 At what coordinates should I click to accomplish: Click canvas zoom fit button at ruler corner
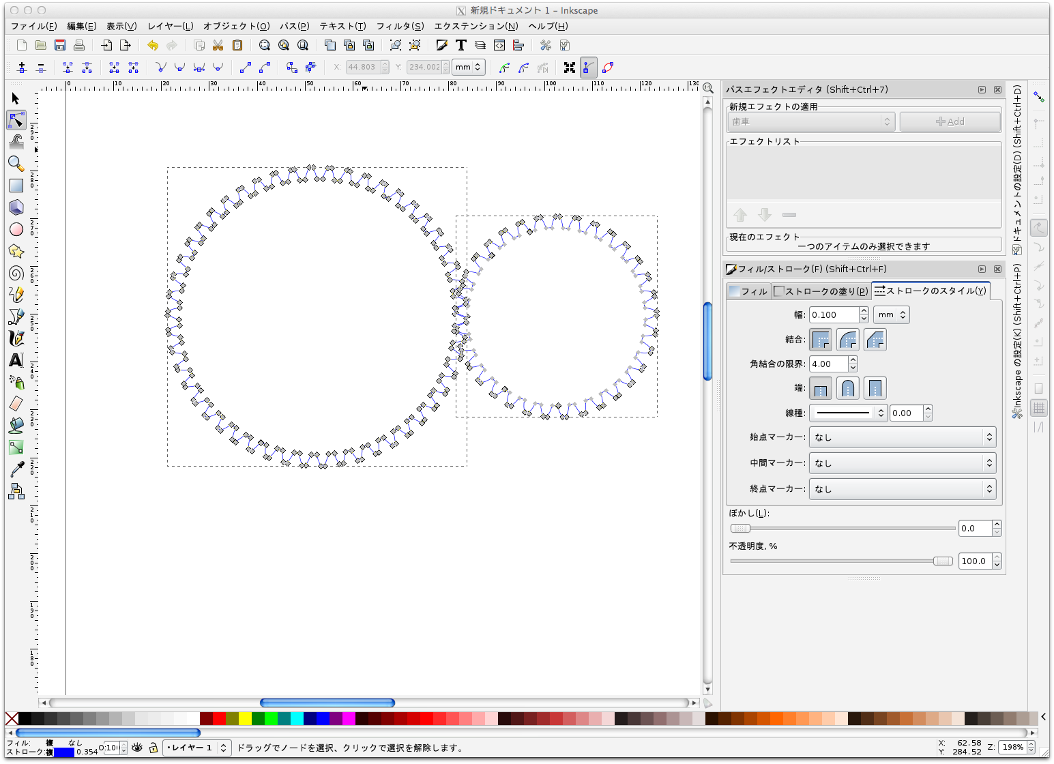708,88
